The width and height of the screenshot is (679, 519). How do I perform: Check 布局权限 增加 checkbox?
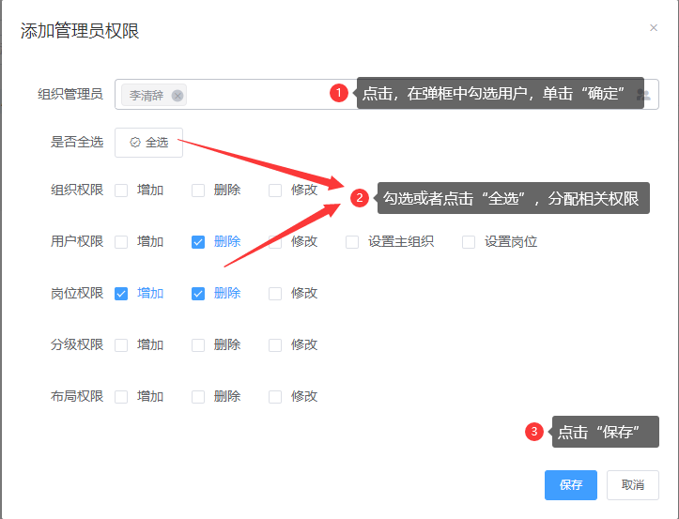click(121, 397)
